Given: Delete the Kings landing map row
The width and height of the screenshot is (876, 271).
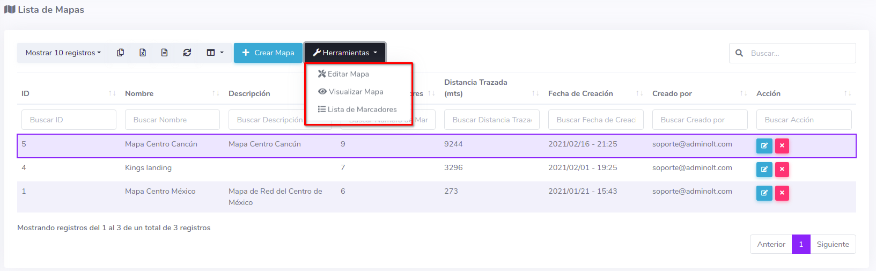Looking at the screenshot, I should 782,170.
